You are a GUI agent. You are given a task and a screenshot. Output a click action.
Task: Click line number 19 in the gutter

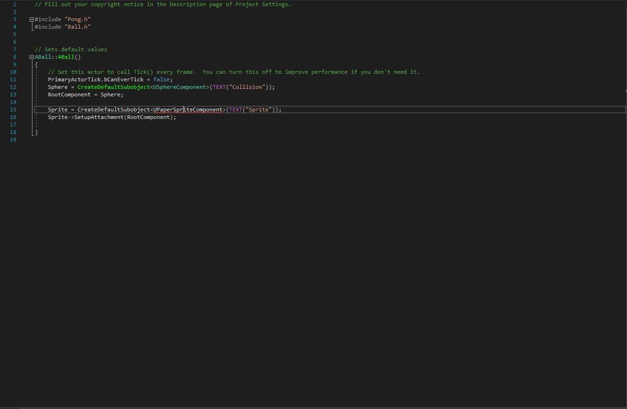pyautogui.click(x=13, y=140)
